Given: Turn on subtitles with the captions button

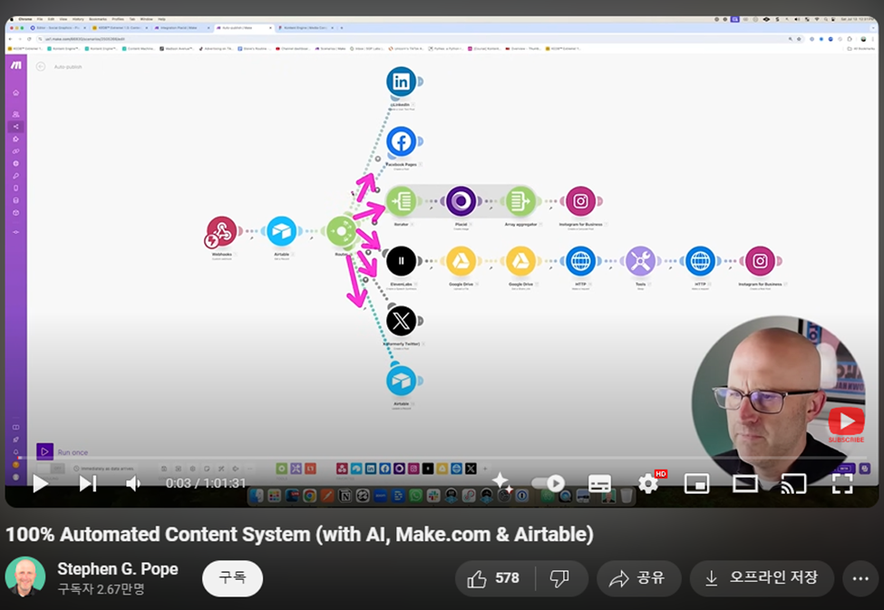Looking at the screenshot, I should [x=599, y=484].
